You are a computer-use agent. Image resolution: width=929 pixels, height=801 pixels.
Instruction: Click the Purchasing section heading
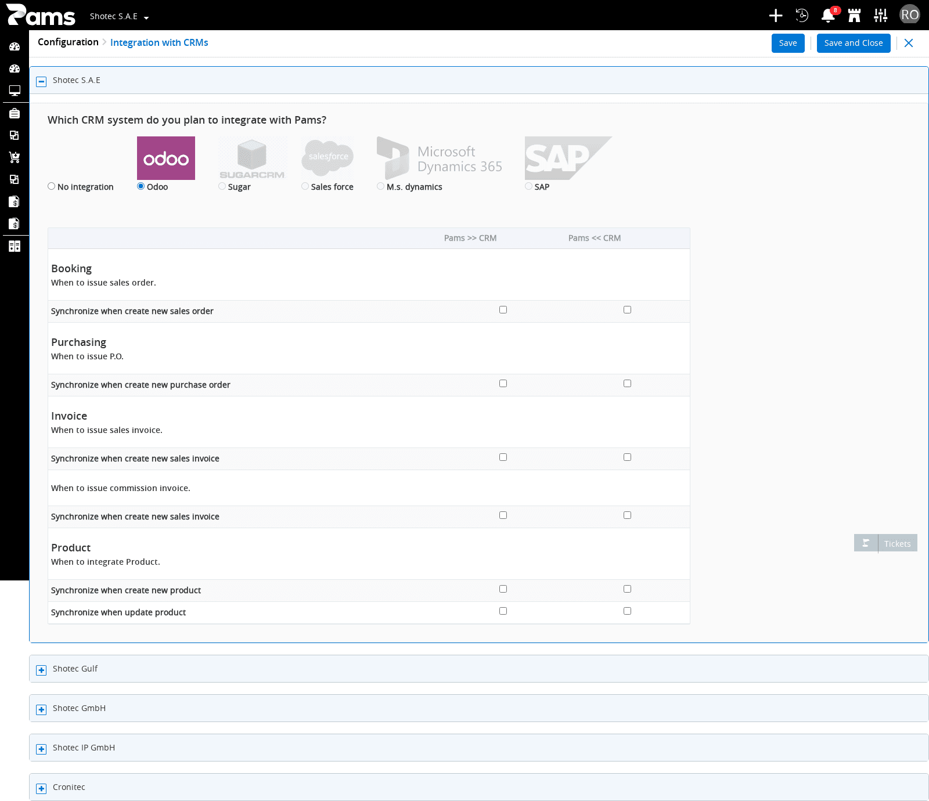click(79, 342)
